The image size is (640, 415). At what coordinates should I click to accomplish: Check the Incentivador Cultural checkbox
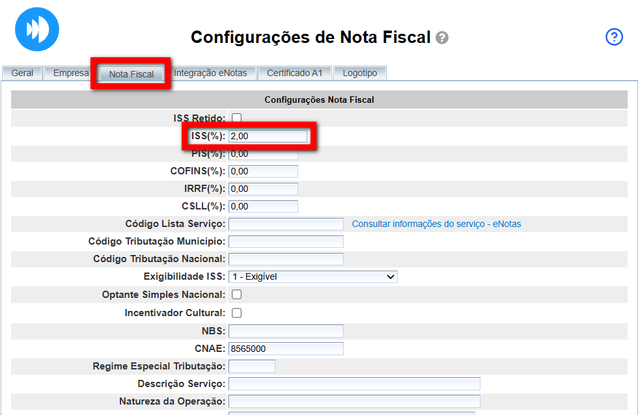[x=237, y=313]
